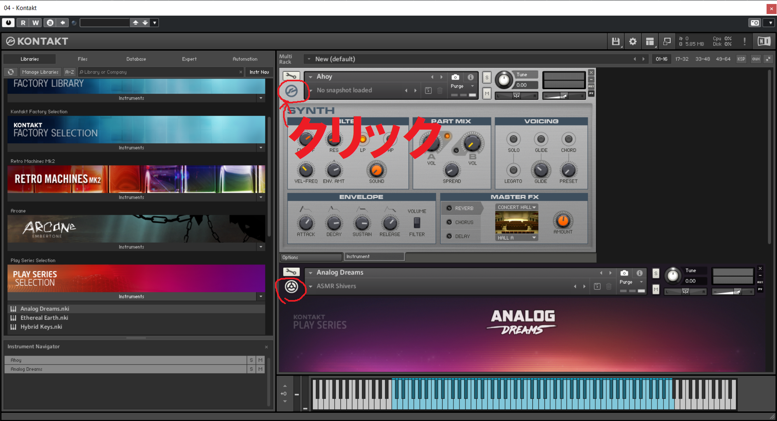Image resolution: width=777 pixels, height=421 pixels.
Task: Solo the Analog Dreams instrument
Action: 656,273
